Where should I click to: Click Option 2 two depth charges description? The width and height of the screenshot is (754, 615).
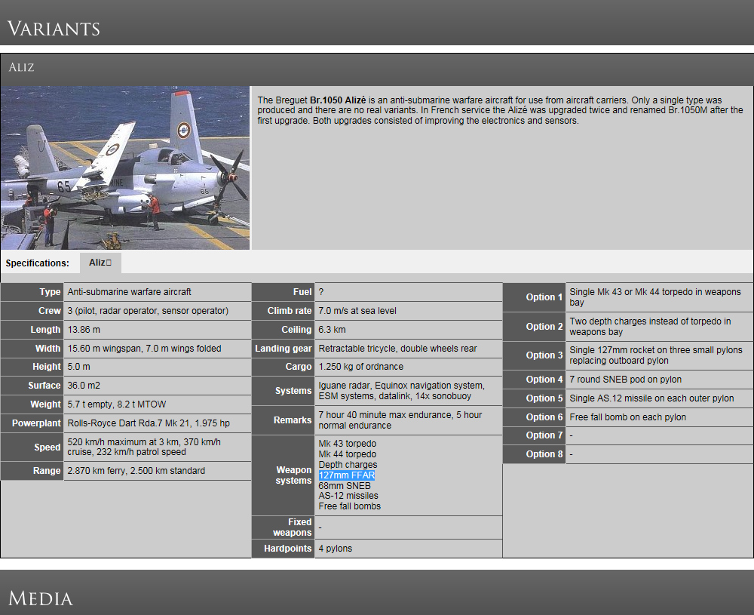pos(650,327)
